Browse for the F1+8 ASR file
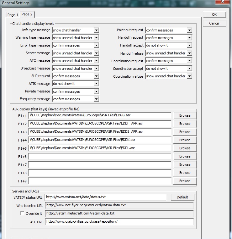Image resolution: width=232 pixels, height=239 pixels. tap(185, 173)
